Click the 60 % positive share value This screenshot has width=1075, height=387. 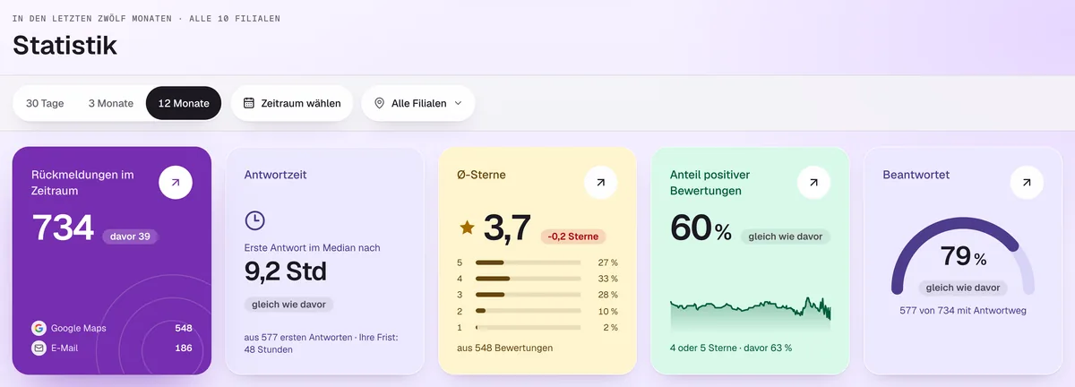(701, 228)
